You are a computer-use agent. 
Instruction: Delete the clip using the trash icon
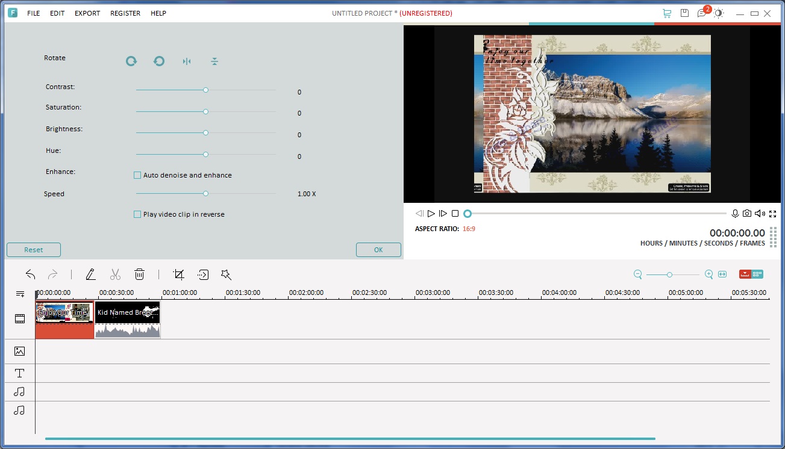[x=139, y=274]
